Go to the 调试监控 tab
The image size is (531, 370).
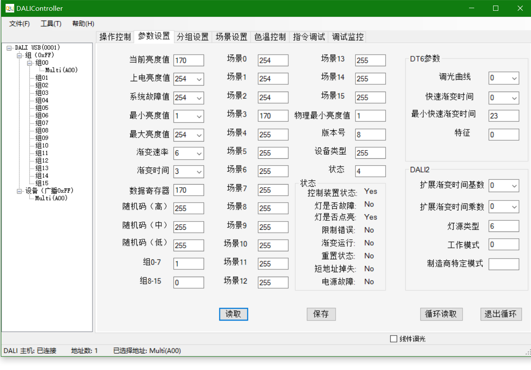pyautogui.click(x=347, y=37)
